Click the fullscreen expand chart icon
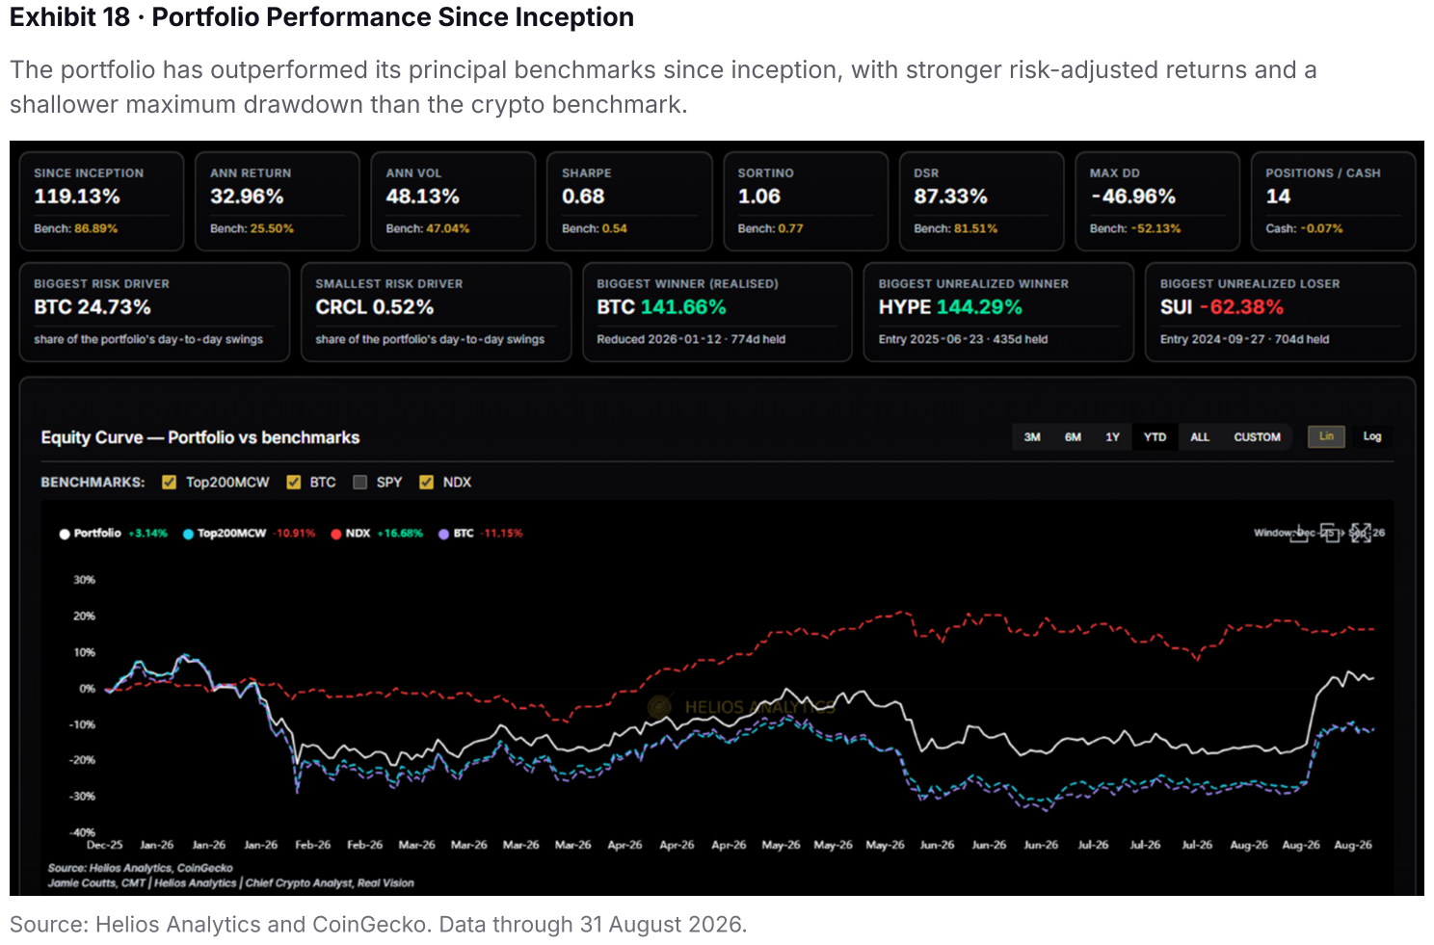The image size is (1434, 945). click(1361, 533)
